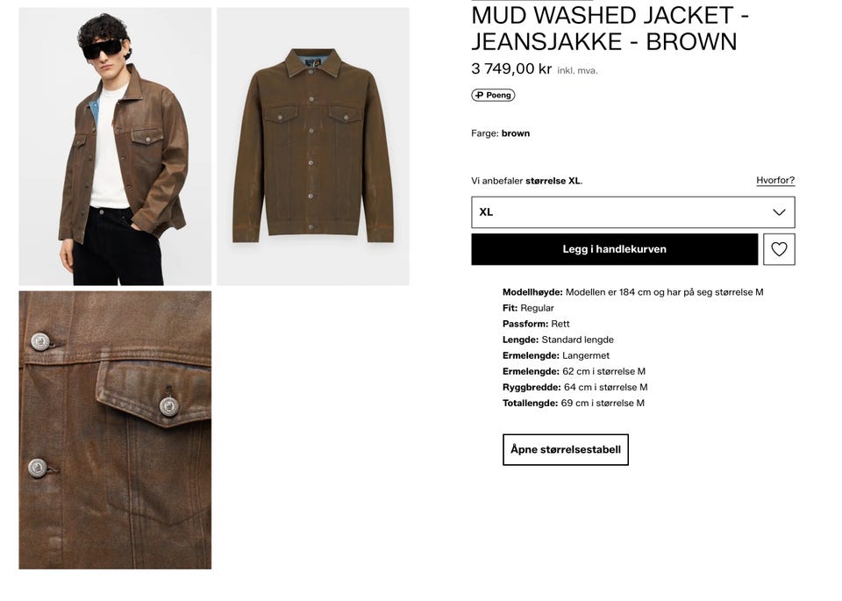Click recommended størrelse XL text

tap(553, 181)
